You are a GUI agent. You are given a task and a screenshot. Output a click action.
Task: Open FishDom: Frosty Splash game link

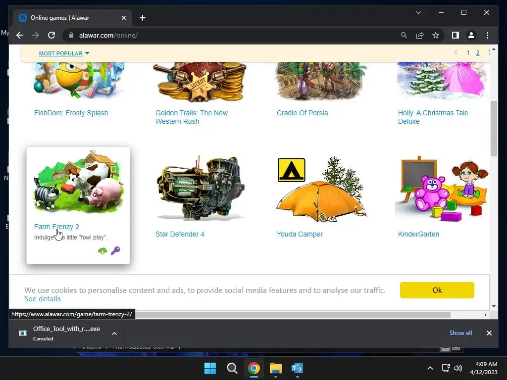71,113
